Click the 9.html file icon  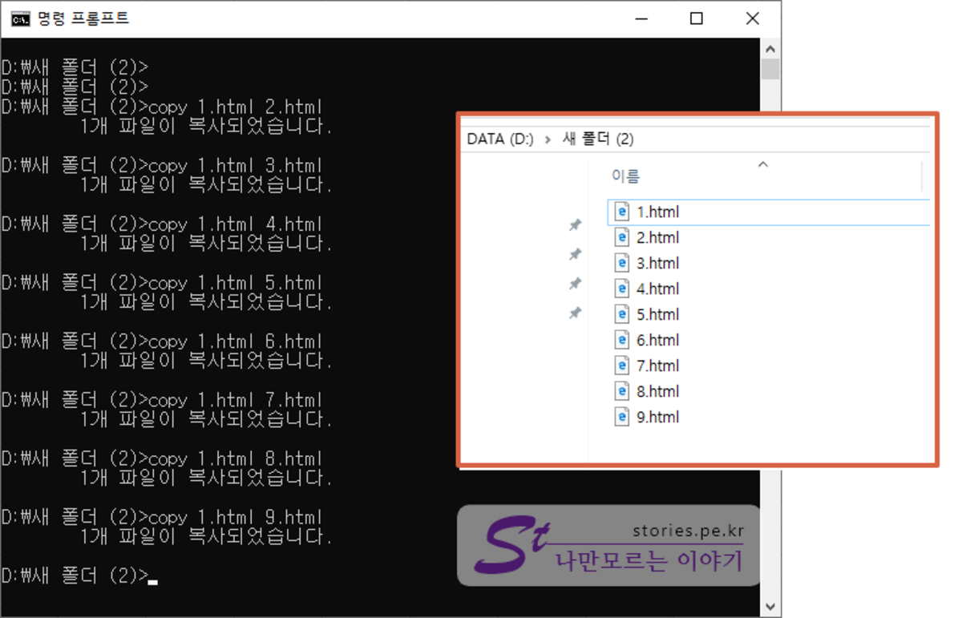coord(621,417)
